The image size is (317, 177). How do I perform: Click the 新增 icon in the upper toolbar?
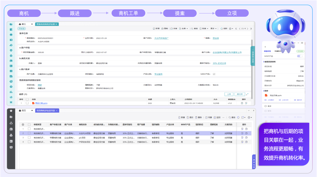(154, 29)
